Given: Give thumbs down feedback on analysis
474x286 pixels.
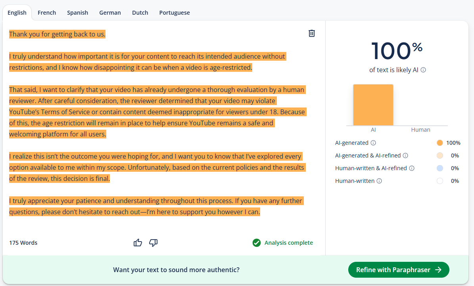Looking at the screenshot, I should click(x=153, y=242).
